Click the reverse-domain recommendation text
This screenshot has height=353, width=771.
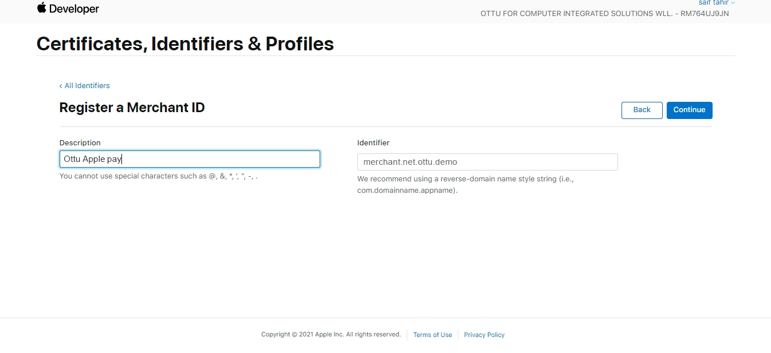click(x=465, y=184)
